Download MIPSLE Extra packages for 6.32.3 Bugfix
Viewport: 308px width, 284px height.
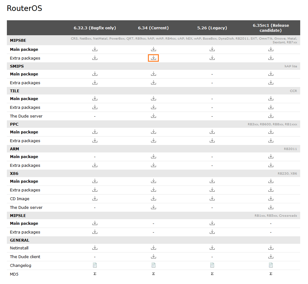(x=95, y=232)
